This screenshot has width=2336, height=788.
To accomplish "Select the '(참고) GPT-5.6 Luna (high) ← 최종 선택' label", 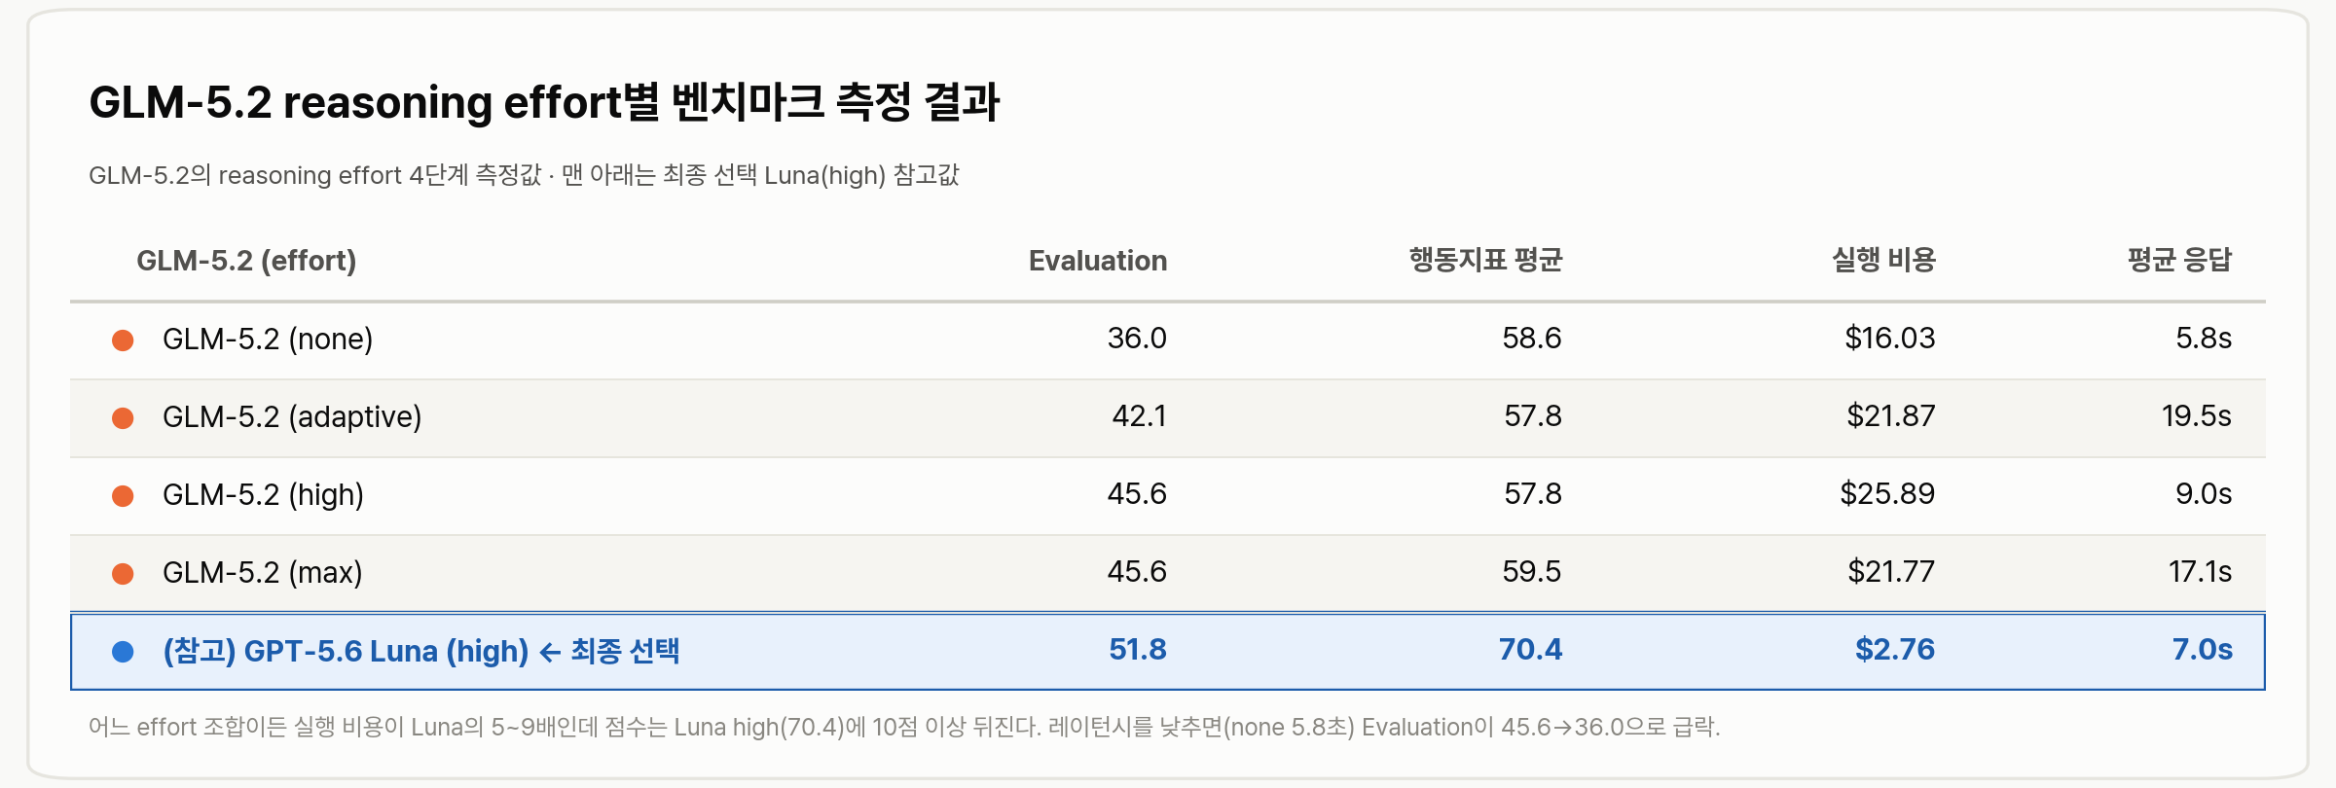I will point(421,651).
